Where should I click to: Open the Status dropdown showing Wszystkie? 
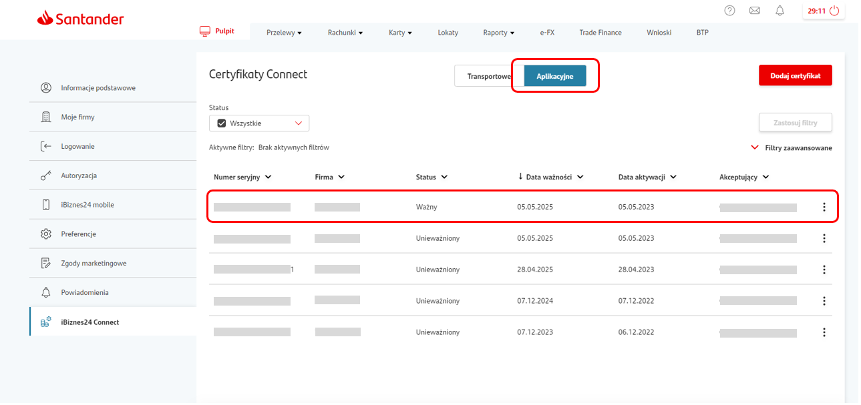259,123
